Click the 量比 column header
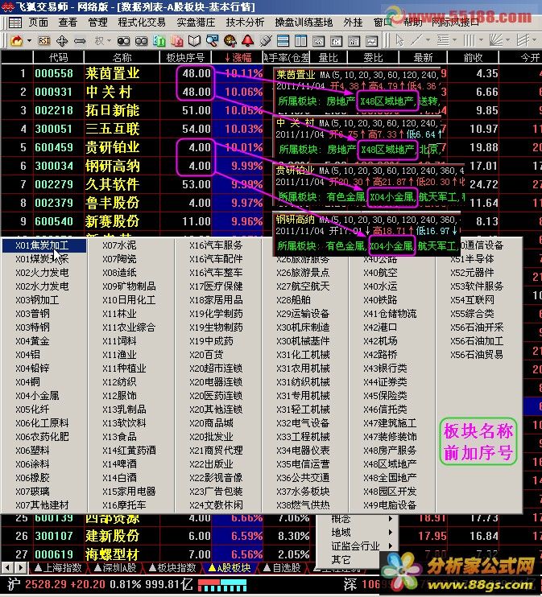The height and width of the screenshot is (597, 542). [x=328, y=57]
